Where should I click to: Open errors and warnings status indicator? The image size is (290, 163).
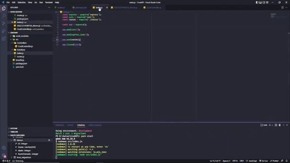[x=6, y=161]
